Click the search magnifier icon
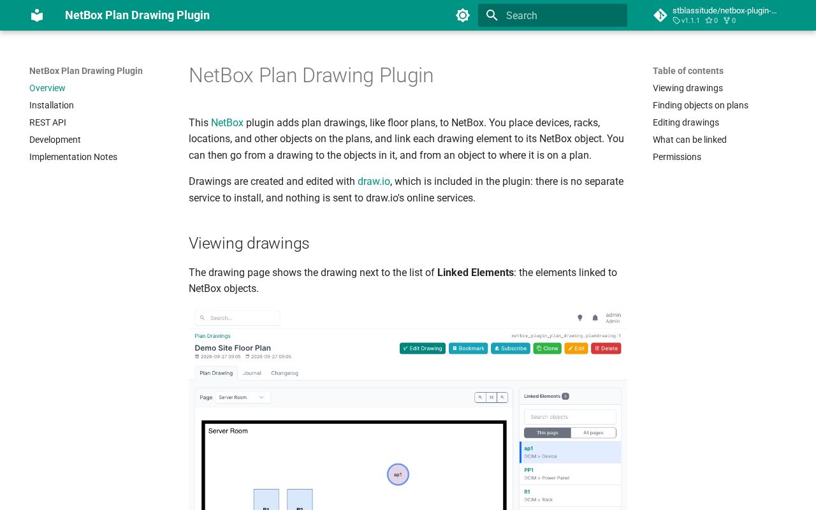 click(x=492, y=15)
